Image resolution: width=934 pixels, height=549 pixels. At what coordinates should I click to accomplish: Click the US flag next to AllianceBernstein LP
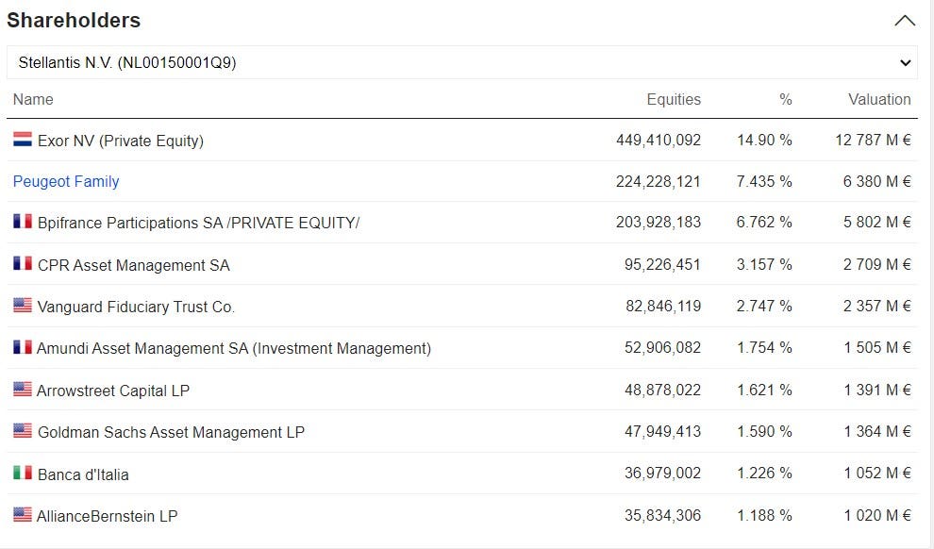pos(23,514)
